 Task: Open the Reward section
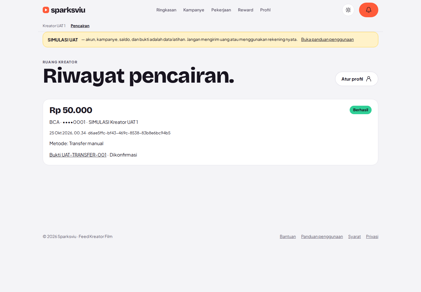[x=246, y=10]
